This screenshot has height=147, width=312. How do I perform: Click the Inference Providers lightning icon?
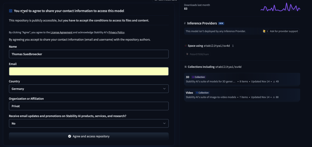click(185, 23)
